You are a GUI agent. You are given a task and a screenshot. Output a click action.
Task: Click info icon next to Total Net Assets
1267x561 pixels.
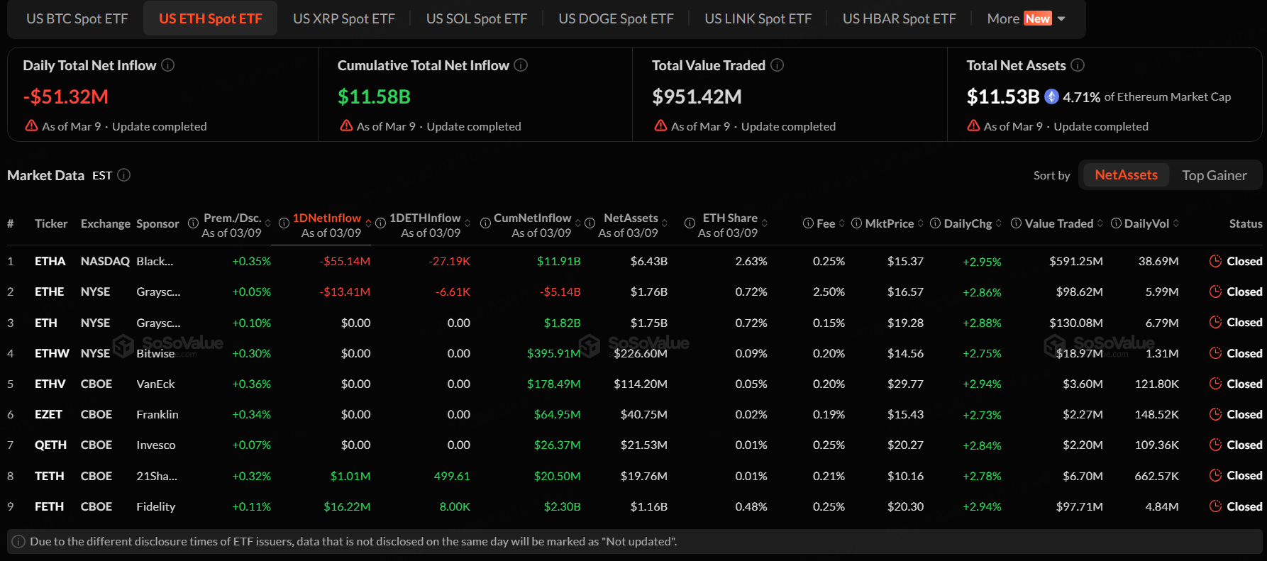click(x=1078, y=65)
